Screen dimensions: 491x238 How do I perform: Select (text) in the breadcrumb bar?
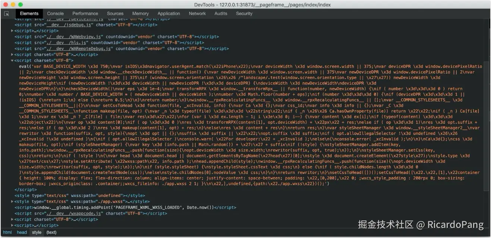tap(51, 232)
